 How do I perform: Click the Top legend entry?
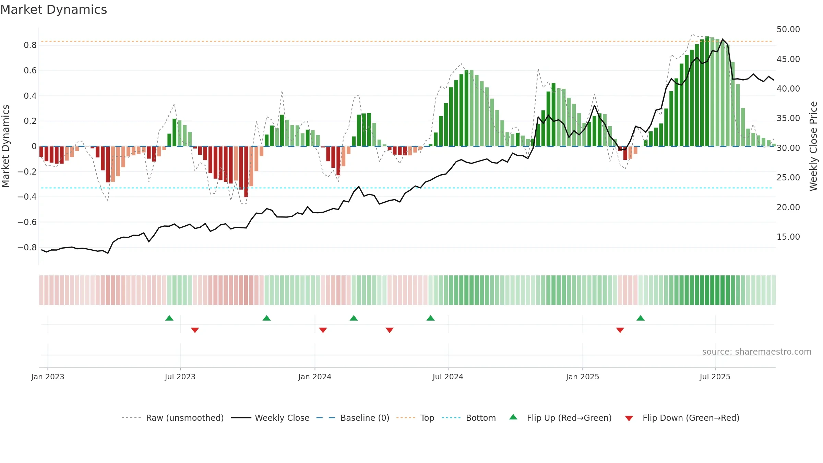pyautogui.click(x=415, y=418)
